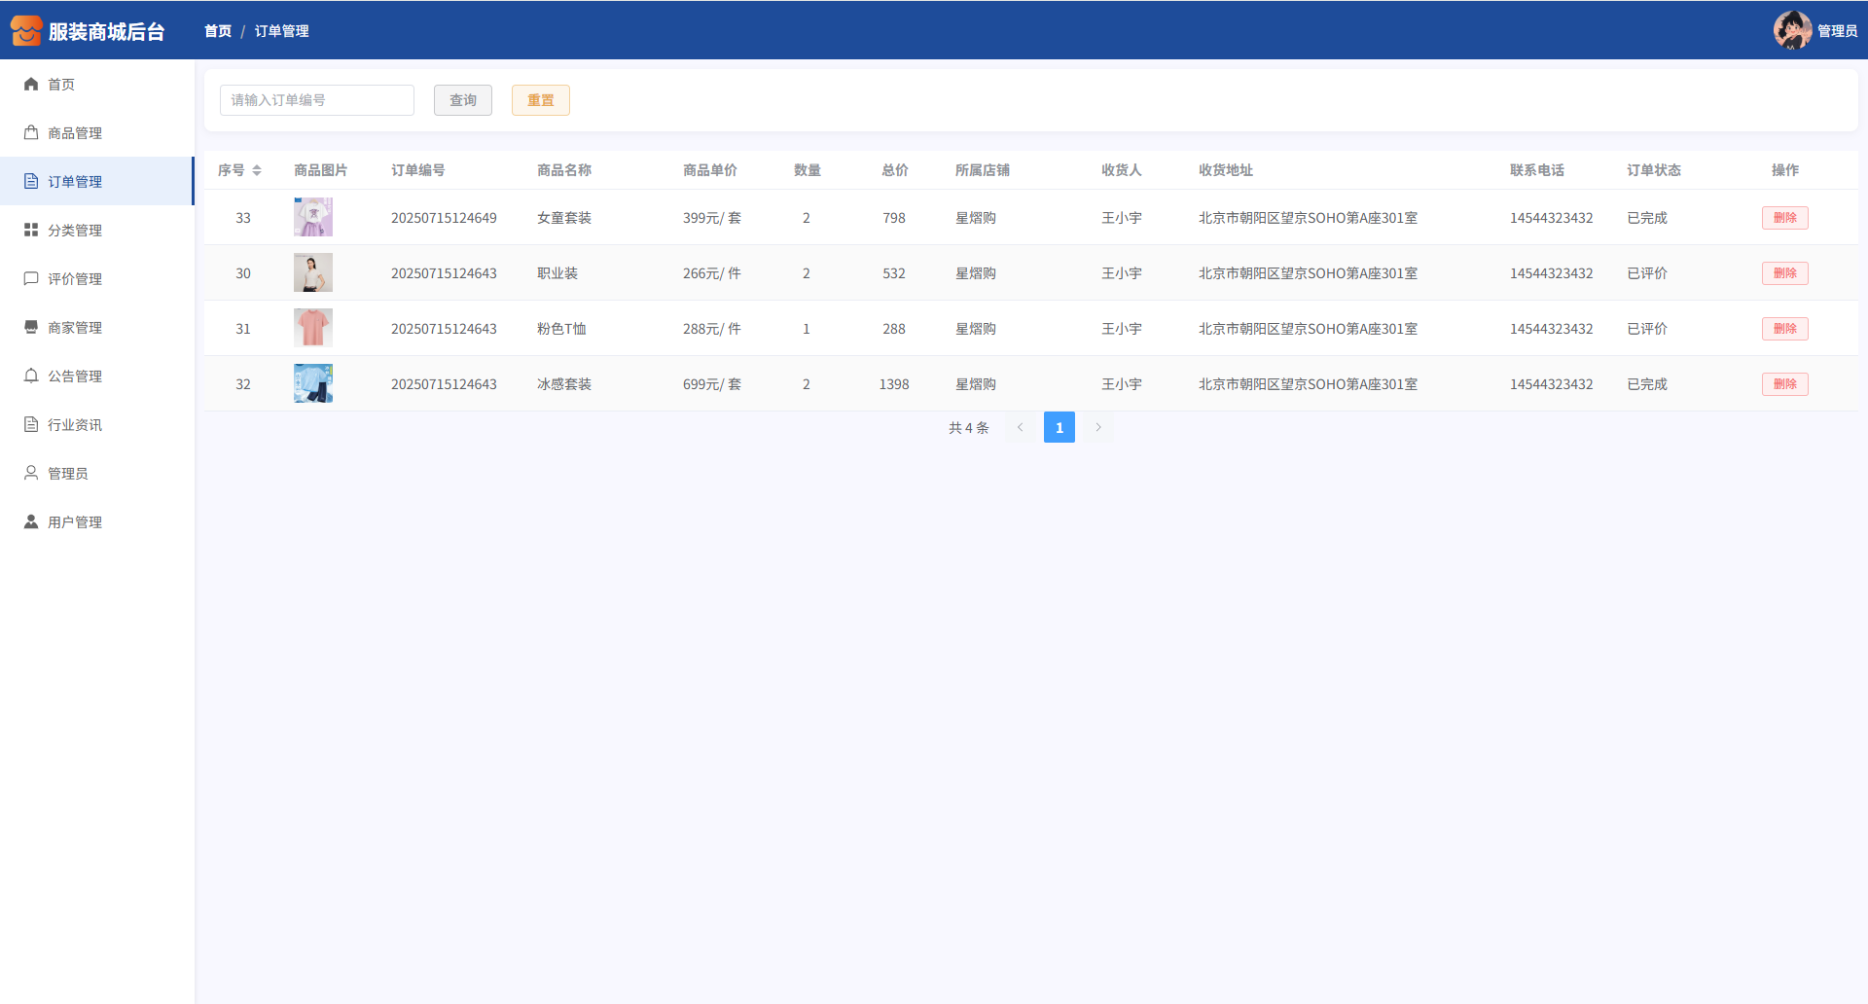Click the solid person icon for 用户管理
The width and height of the screenshot is (1868, 1004).
coord(31,522)
